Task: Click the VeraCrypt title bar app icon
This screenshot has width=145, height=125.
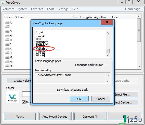Action: [3, 3]
